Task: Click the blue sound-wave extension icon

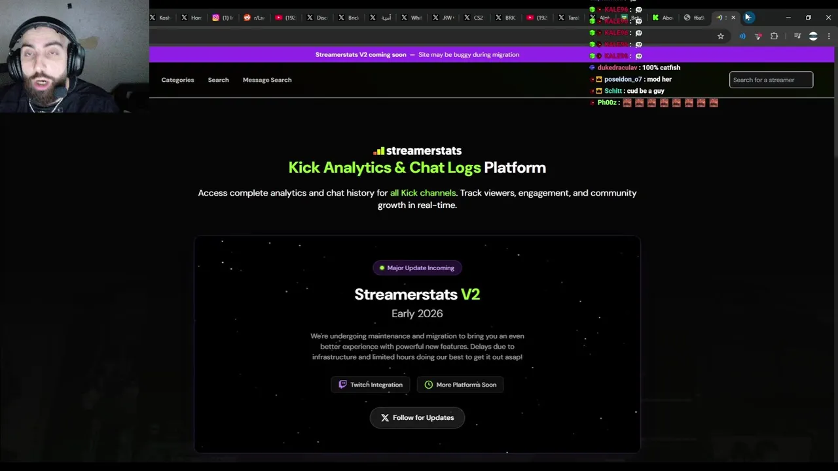Action: (742, 37)
